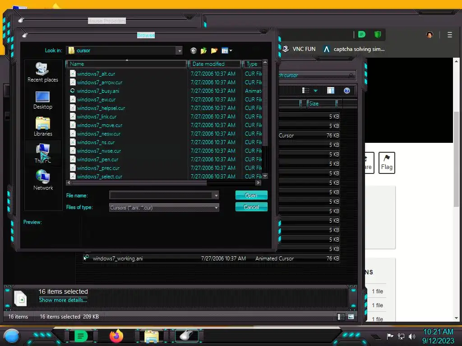Click the Open button
462x346 pixels.
[251, 196]
